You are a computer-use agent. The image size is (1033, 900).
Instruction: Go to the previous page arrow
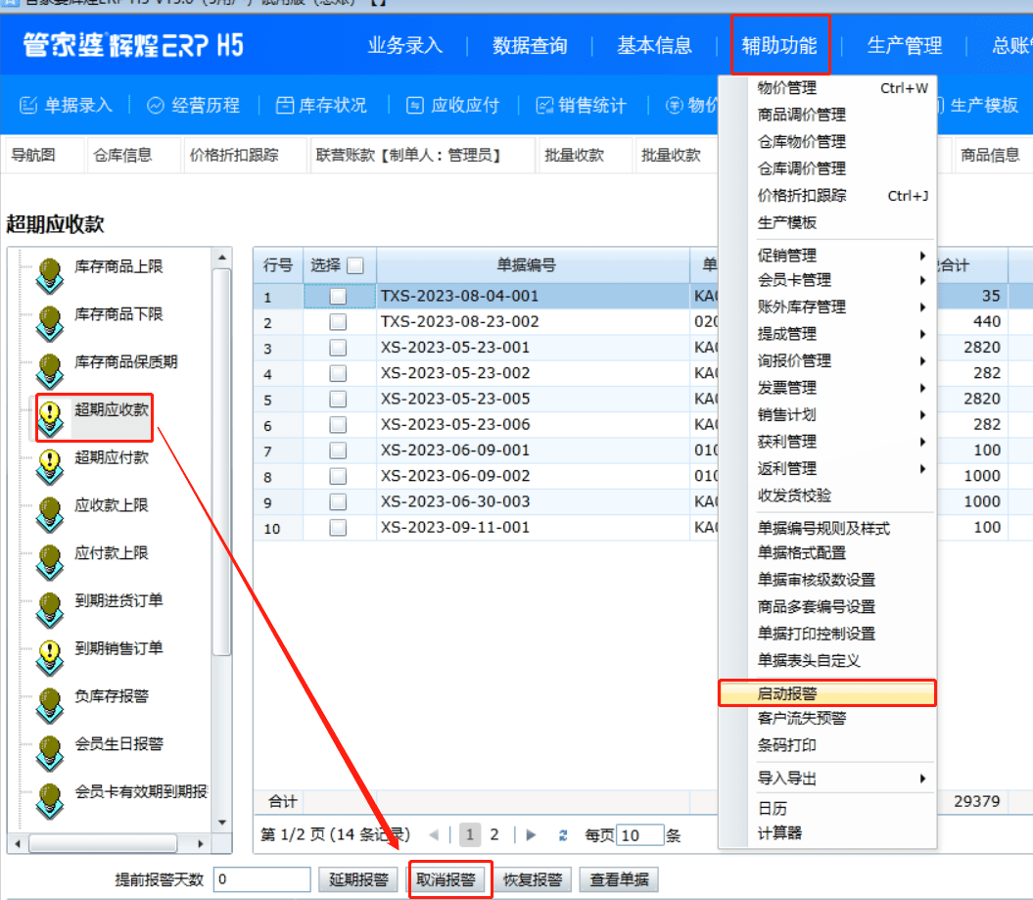(x=434, y=835)
